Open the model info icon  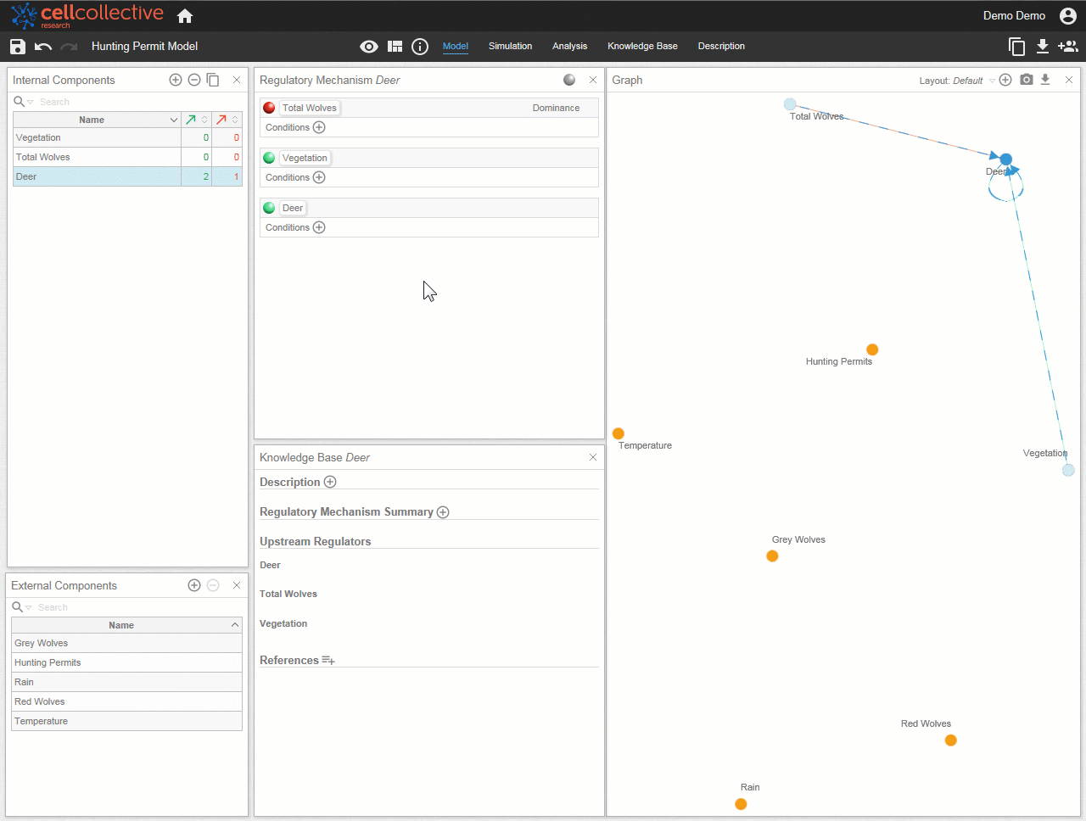420,47
